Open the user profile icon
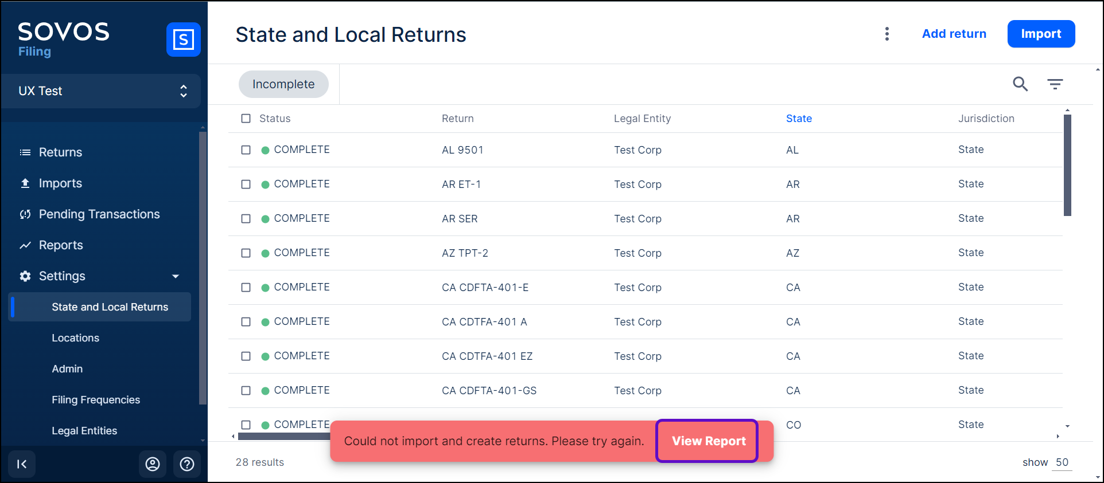This screenshot has height=483, width=1104. [x=153, y=464]
